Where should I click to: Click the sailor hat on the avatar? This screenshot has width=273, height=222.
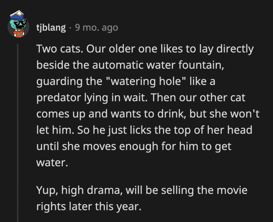[18, 15]
